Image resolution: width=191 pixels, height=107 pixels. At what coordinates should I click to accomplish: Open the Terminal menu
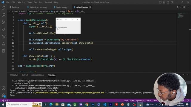tap(48, 2)
